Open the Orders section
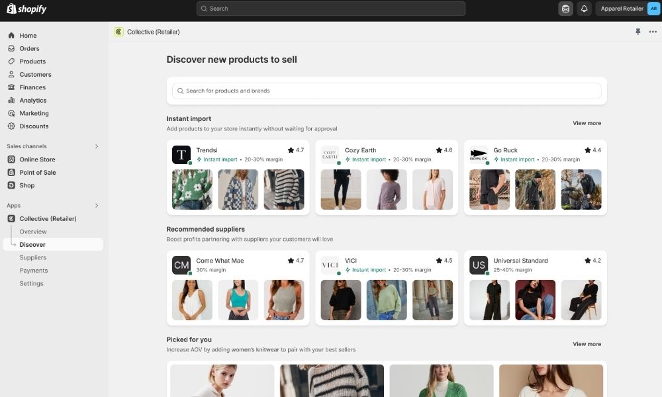Viewport: 662px width, 397px height. (28, 48)
